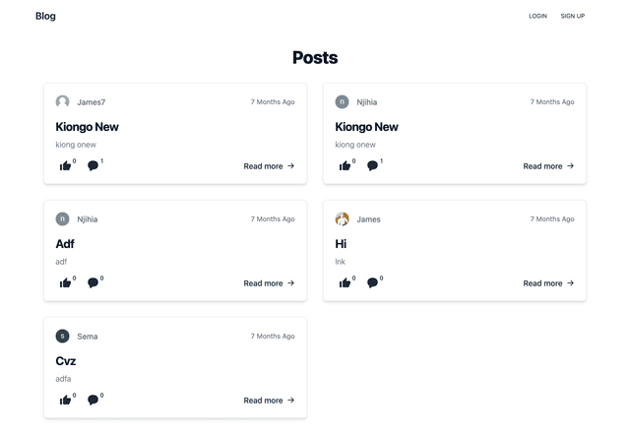Screen dimensions: 630x434
Task: Like the James7 Kiongo New post
Action: pyautogui.click(x=65, y=165)
